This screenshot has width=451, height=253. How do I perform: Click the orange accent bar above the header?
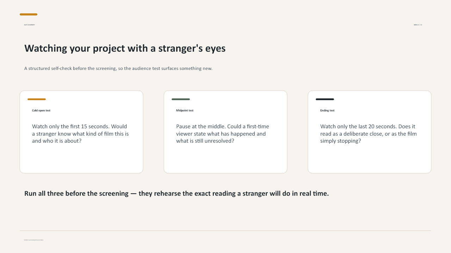tap(29, 14)
